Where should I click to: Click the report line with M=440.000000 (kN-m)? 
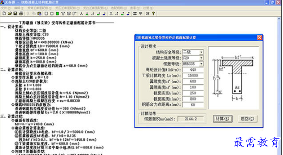(x=44, y=42)
